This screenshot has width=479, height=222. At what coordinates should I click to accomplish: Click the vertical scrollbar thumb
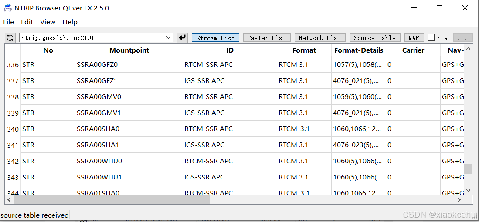468,169
